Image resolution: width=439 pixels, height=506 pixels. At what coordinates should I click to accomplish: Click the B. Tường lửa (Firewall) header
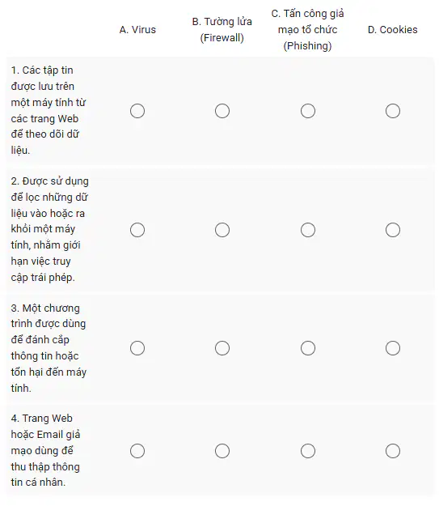pyautogui.click(x=222, y=30)
